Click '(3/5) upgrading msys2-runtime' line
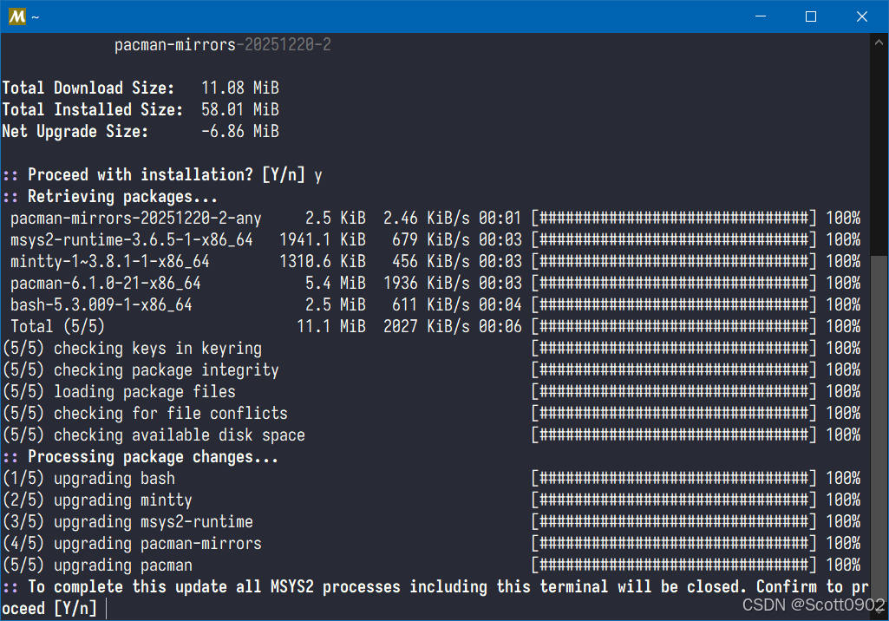 [x=128, y=522]
